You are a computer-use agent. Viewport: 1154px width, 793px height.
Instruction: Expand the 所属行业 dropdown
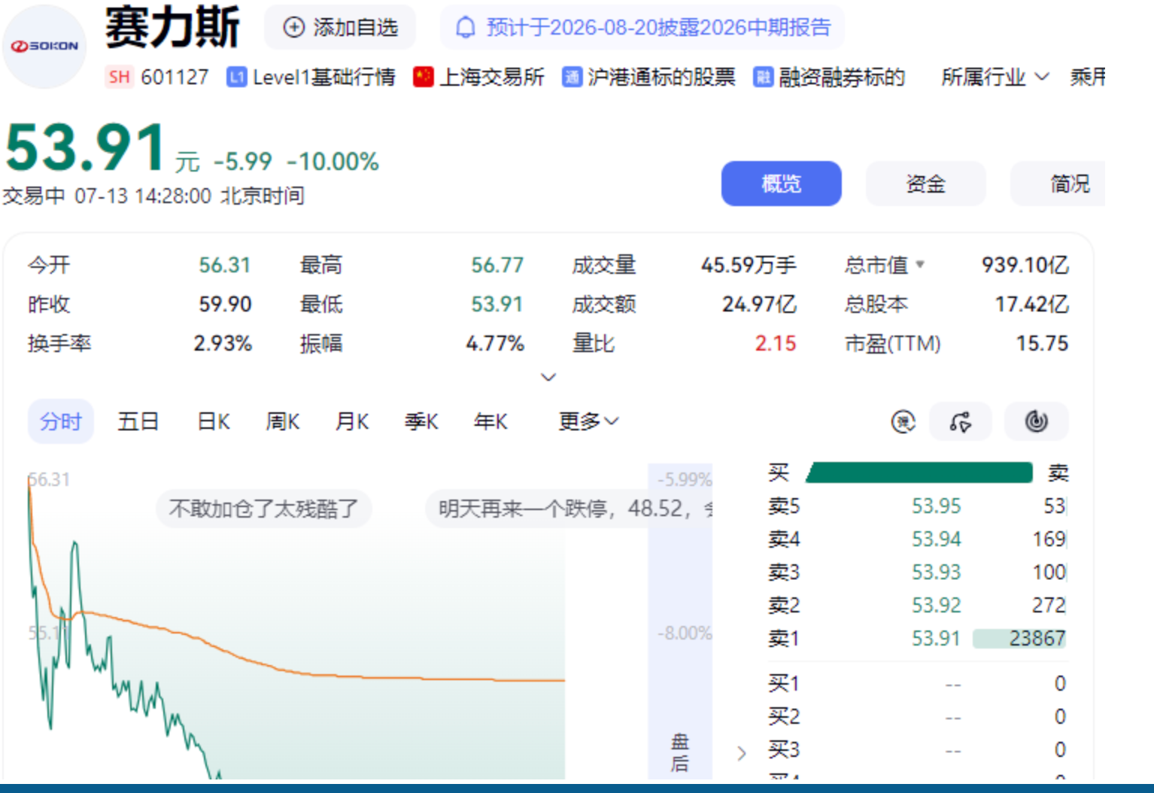(995, 77)
